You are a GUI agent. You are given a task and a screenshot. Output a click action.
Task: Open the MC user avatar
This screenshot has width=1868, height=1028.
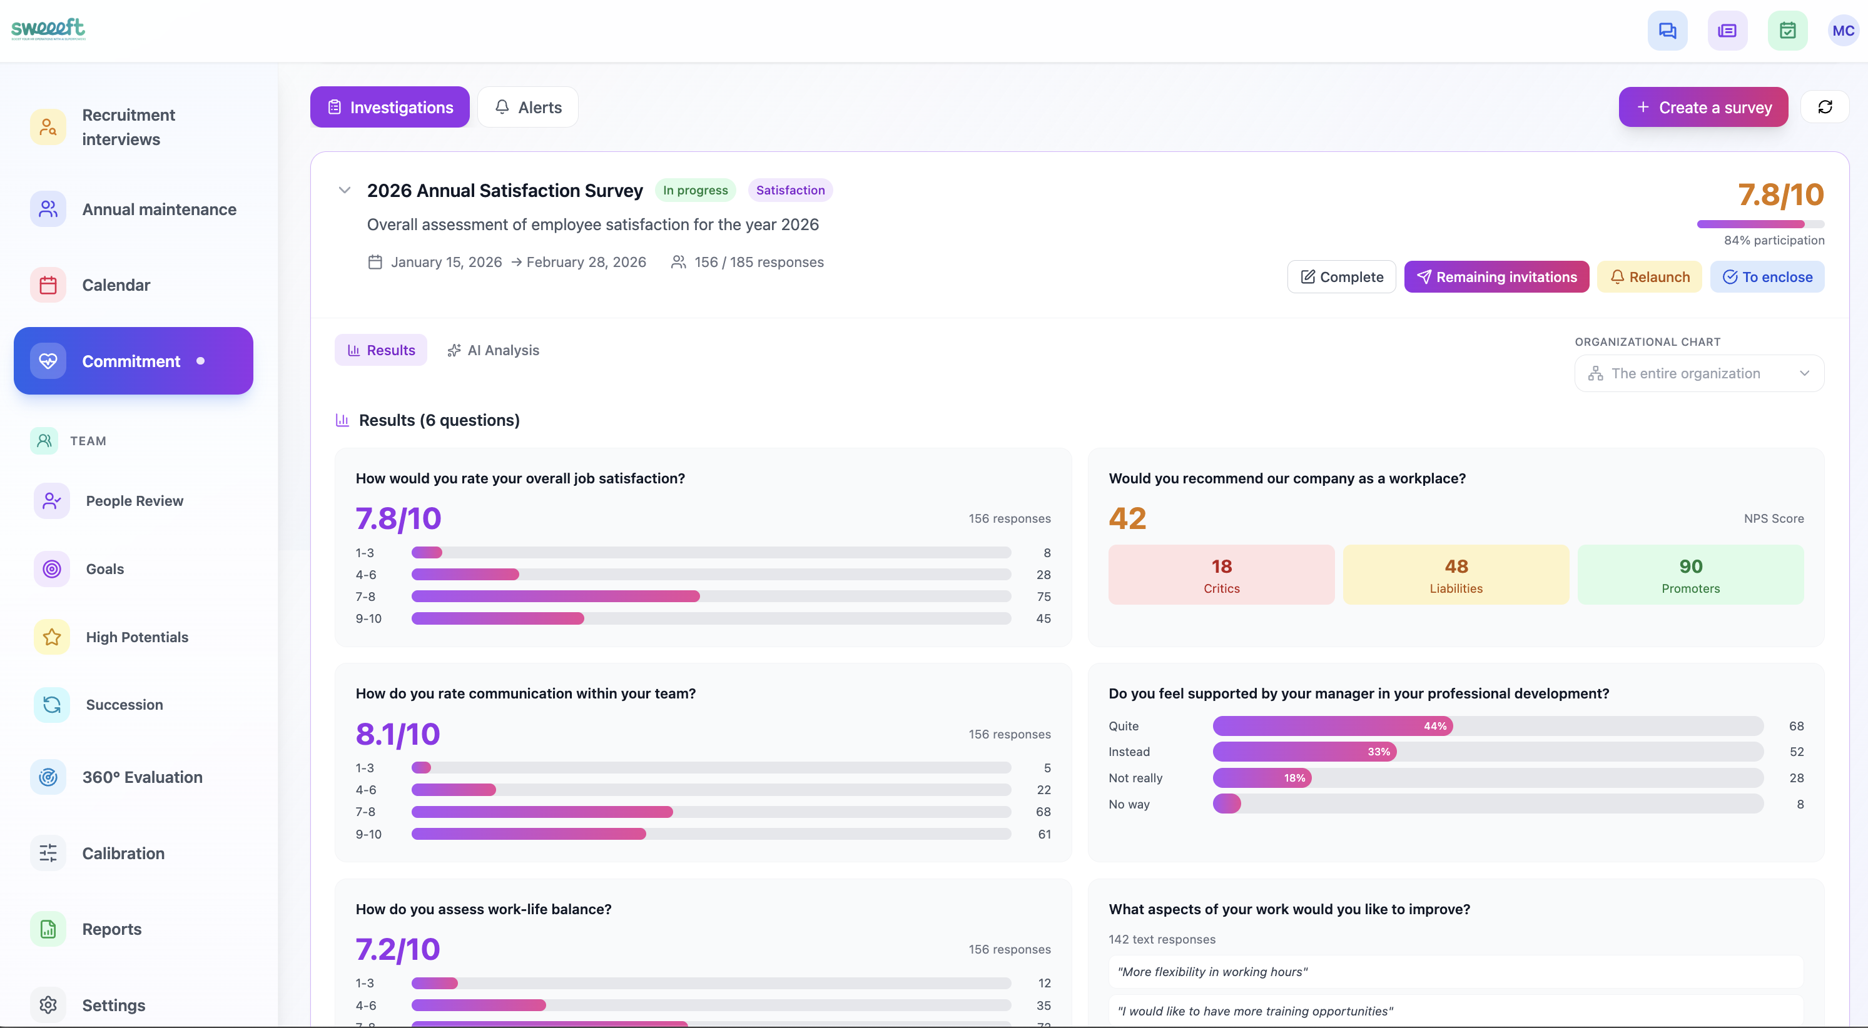pos(1842,31)
